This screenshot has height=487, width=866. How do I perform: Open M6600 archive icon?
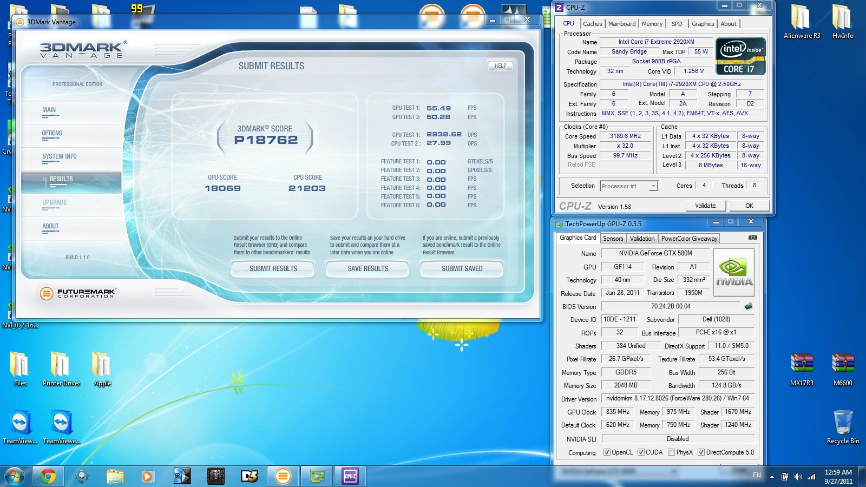tap(843, 369)
